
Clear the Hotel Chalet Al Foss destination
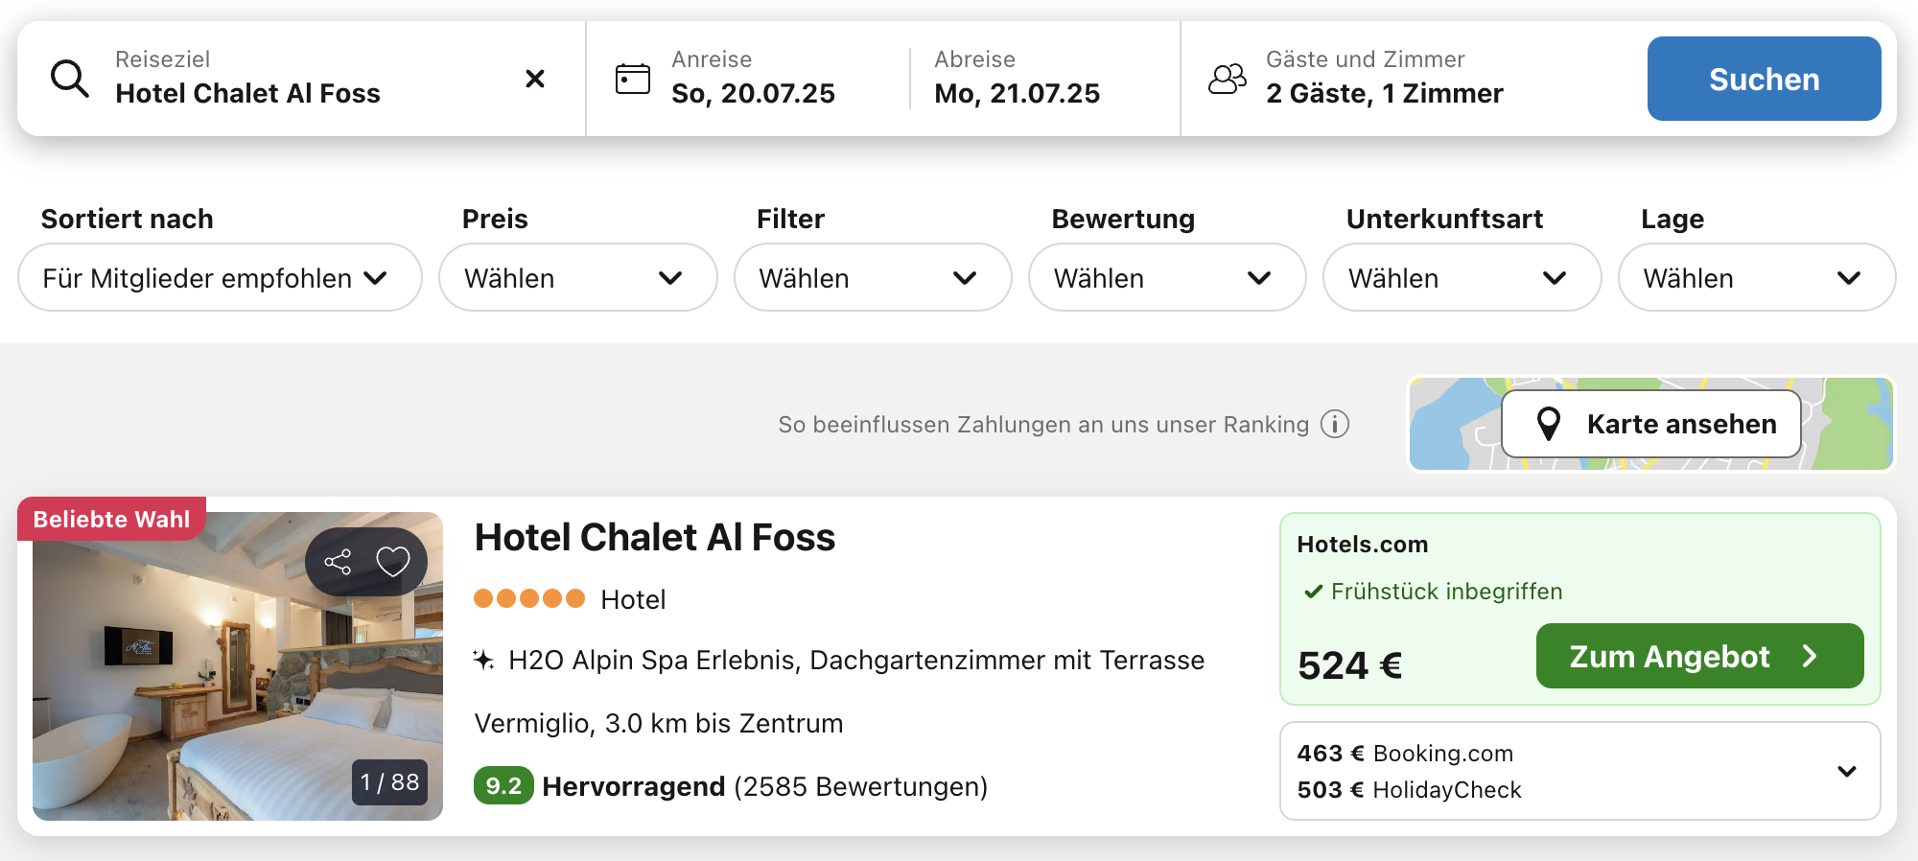[535, 79]
